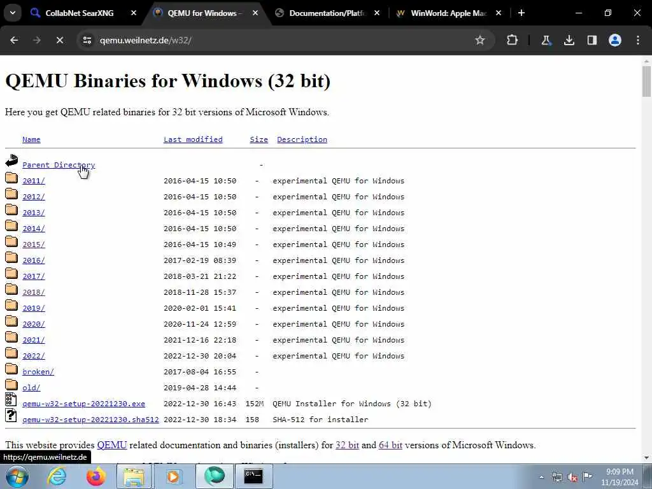Open the 2014/ folder link
The width and height of the screenshot is (652, 489).
34,229
